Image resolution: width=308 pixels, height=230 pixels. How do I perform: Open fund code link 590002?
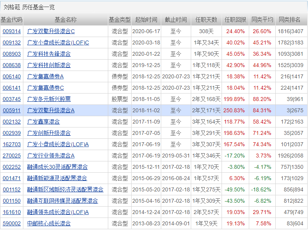pos(12,223)
